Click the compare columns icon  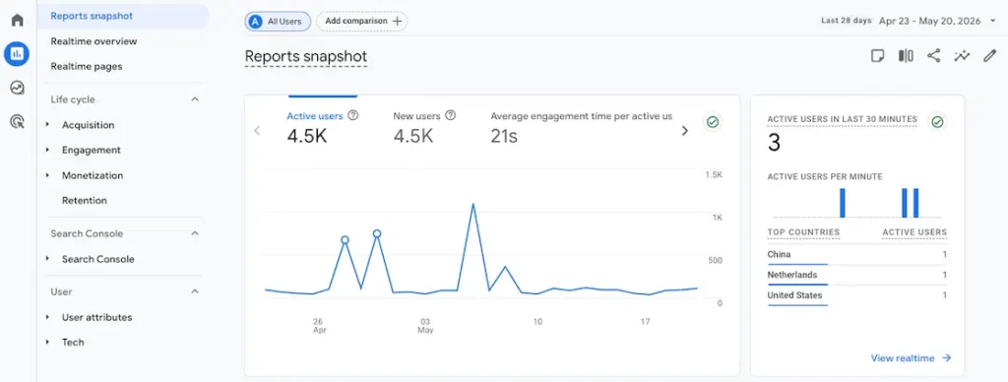(906, 56)
